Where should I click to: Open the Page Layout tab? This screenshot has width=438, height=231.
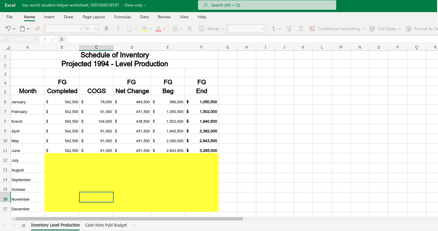click(94, 17)
